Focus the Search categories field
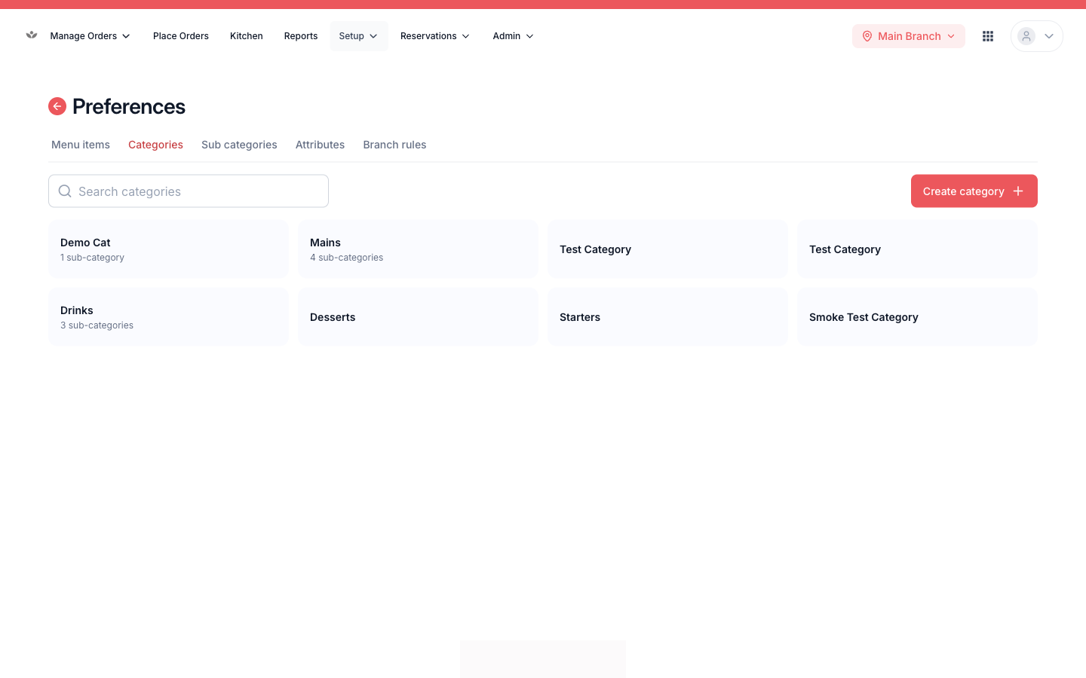1086x678 pixels. pyautogui.click(x=189, y=191)
